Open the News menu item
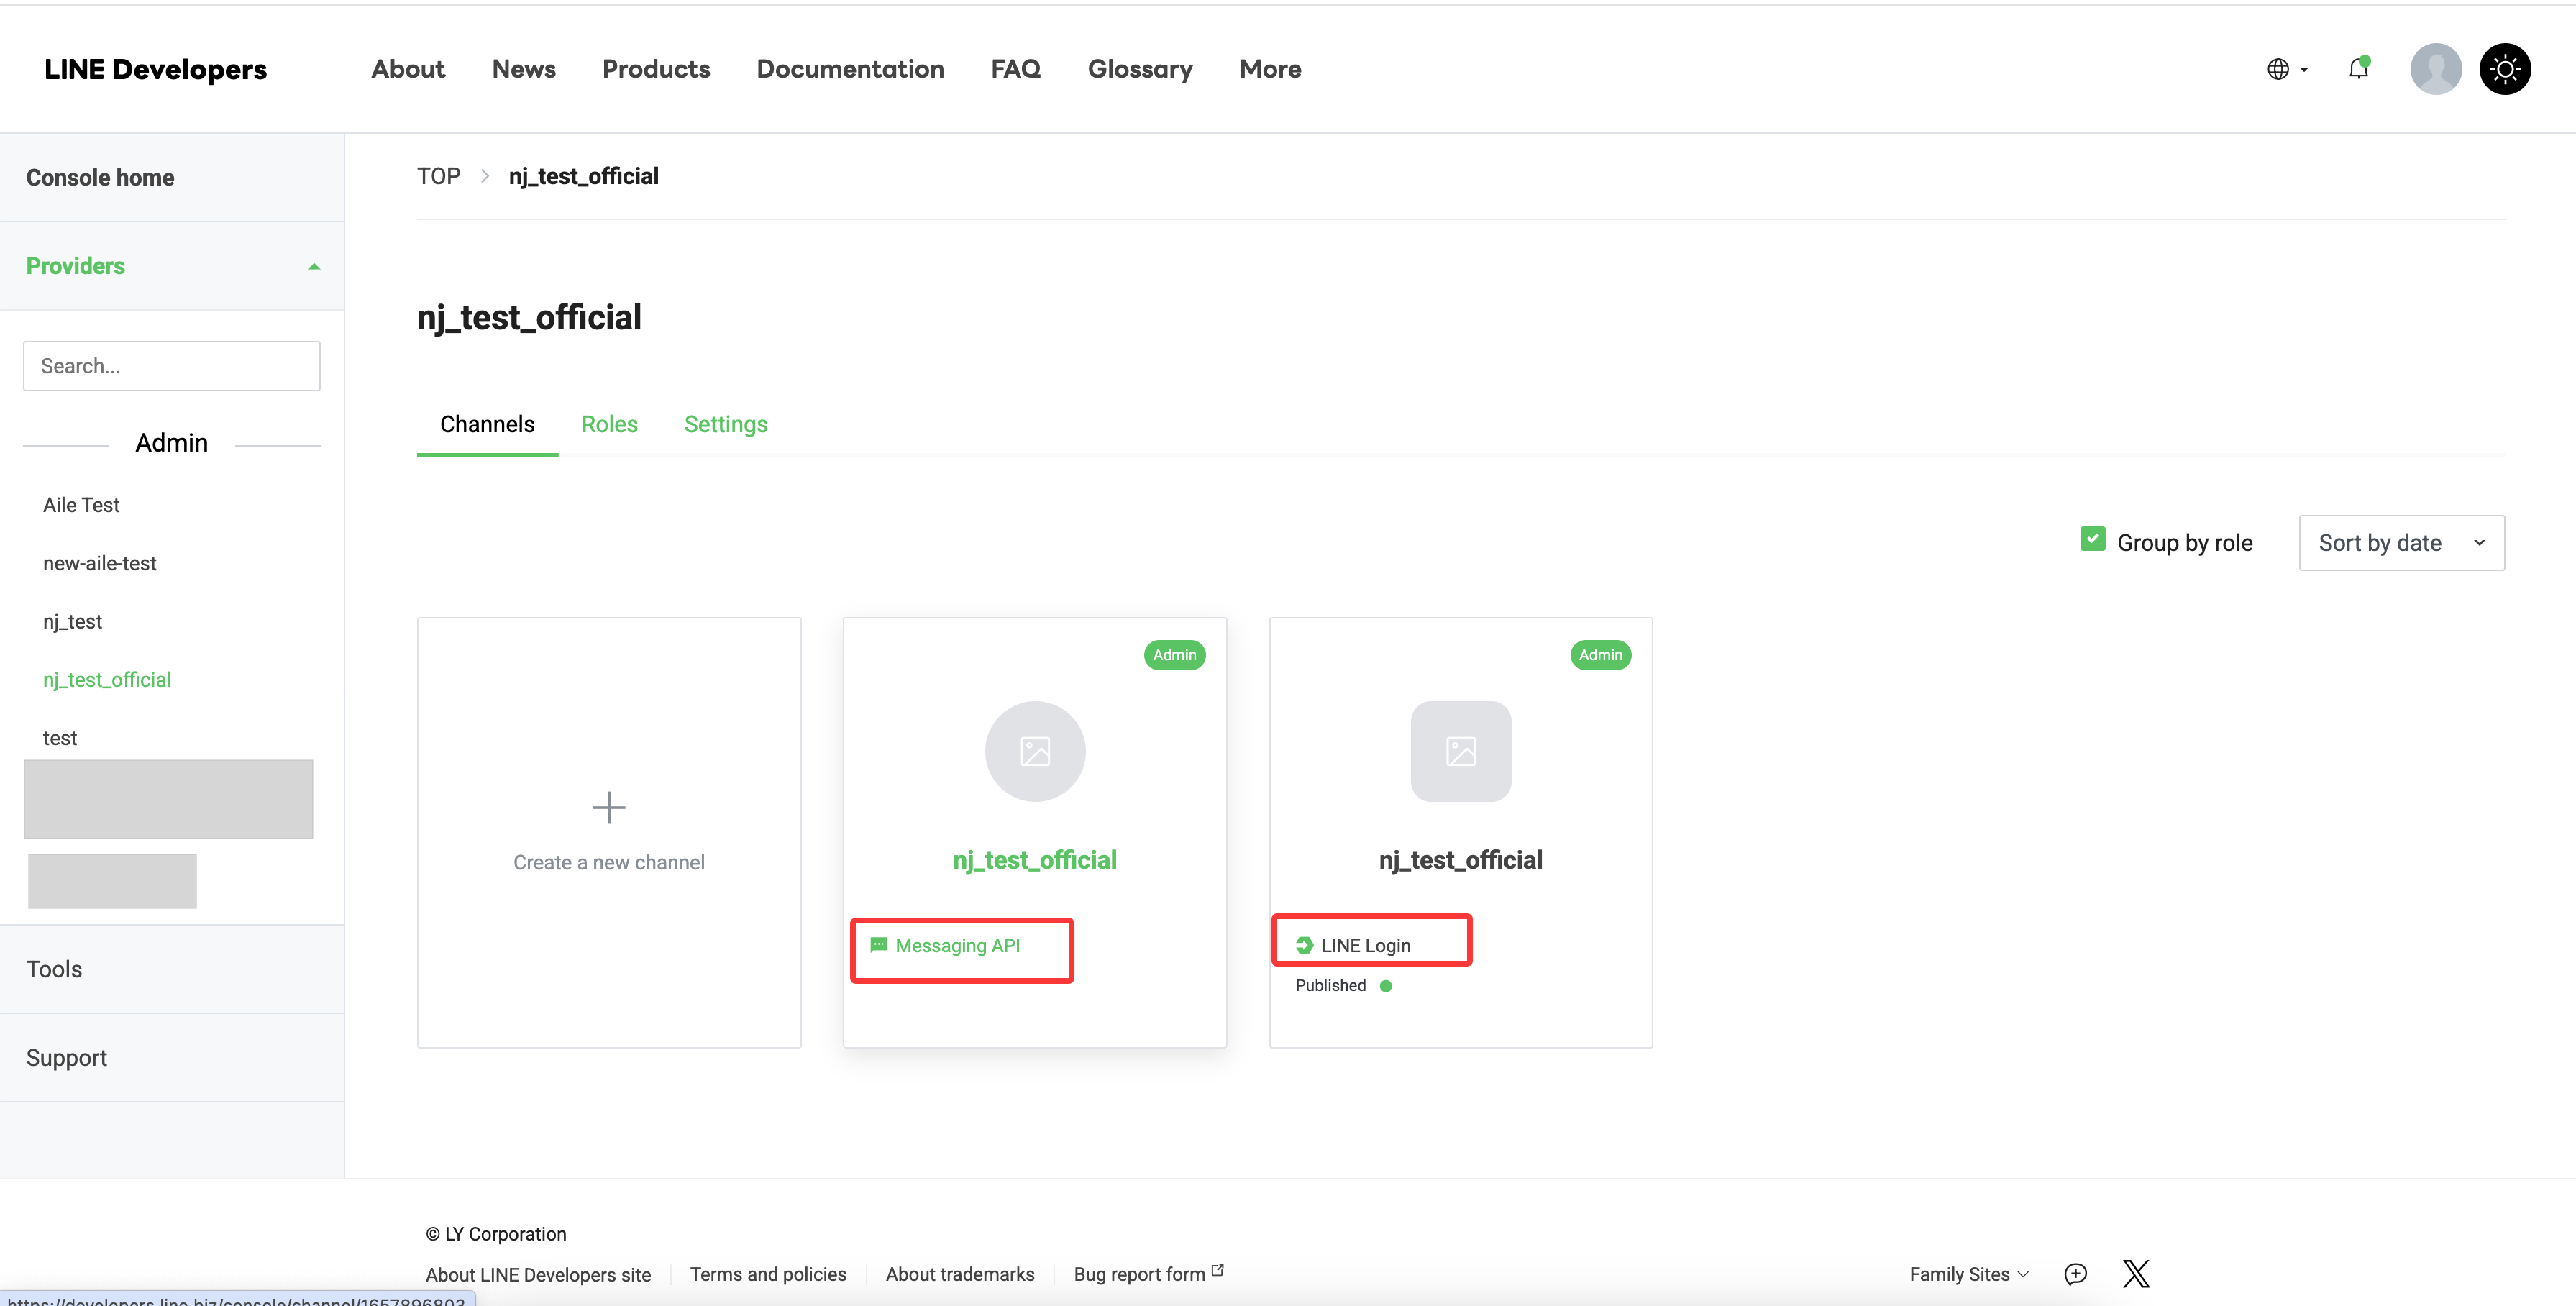2576x1306 pixels. coord(523,69)
